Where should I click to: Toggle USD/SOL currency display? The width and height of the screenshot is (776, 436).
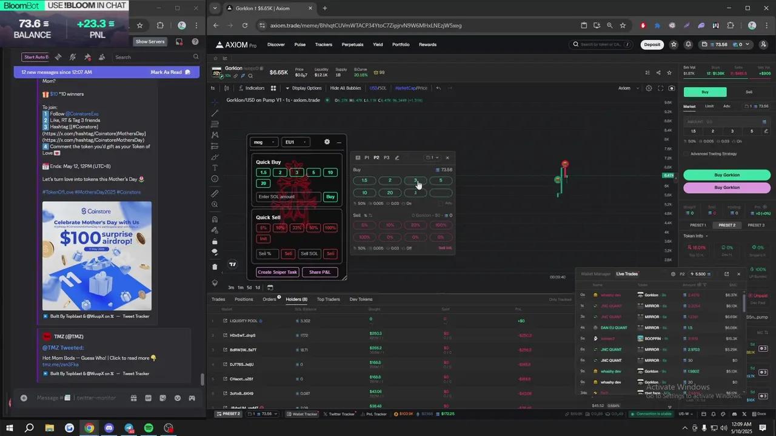pos(378,88)
